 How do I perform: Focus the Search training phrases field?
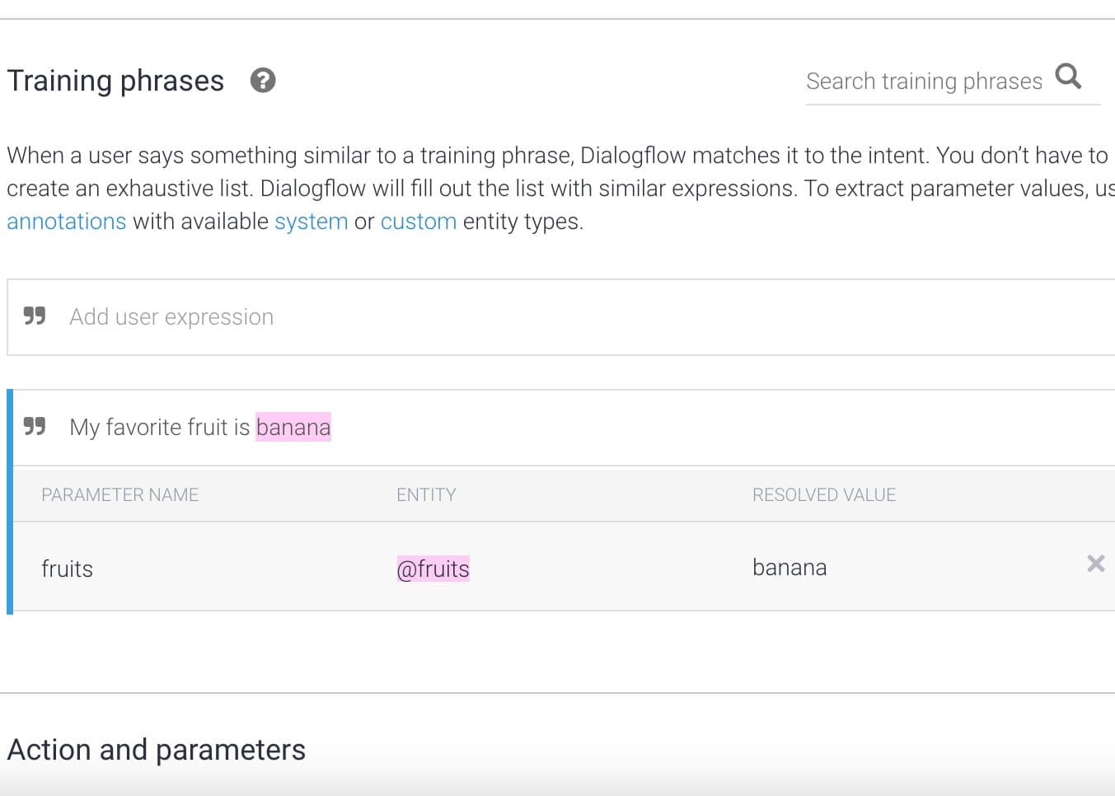pyautogui.click(x=924, y=82)
